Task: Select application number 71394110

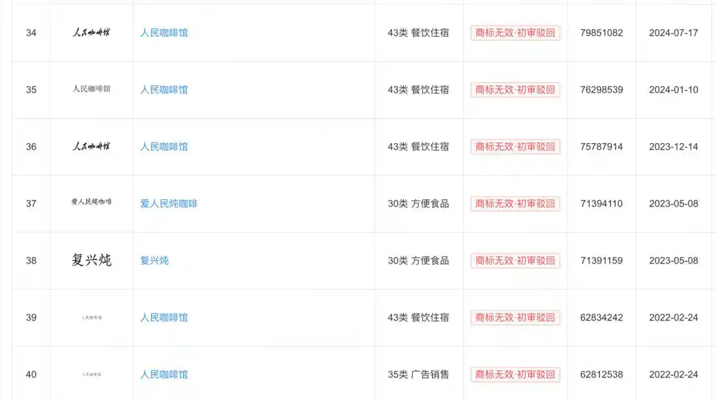Action: click(601, 203)
